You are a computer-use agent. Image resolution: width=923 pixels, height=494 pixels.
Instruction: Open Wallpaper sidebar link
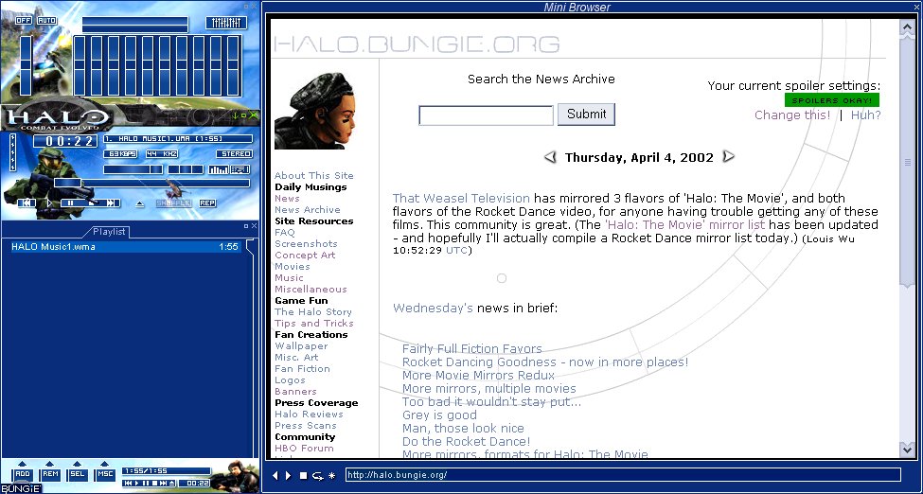coord(301,346)
